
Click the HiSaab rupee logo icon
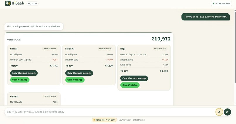point(8,3)
